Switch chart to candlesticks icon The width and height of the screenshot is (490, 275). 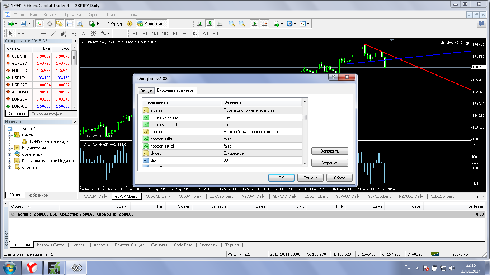210,24
